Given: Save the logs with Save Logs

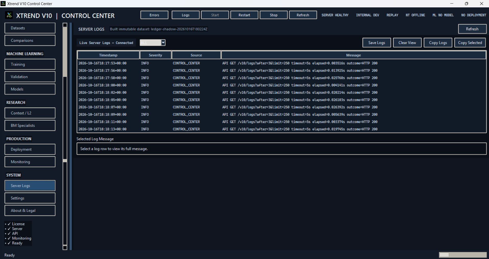Looking at the screenshot, I should tap(377, 43).
